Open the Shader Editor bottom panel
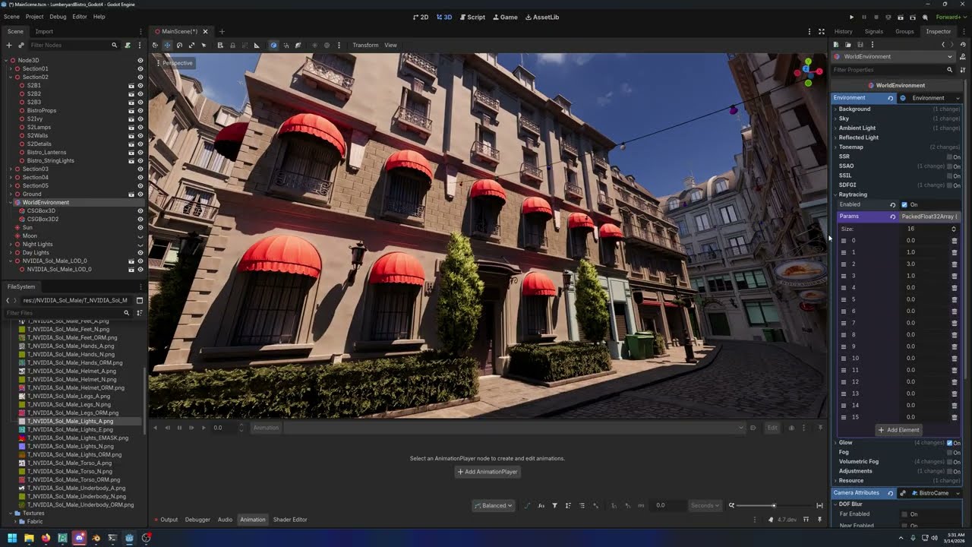The height and width of the screenshot is (547, 972). (x=290, y=520)
